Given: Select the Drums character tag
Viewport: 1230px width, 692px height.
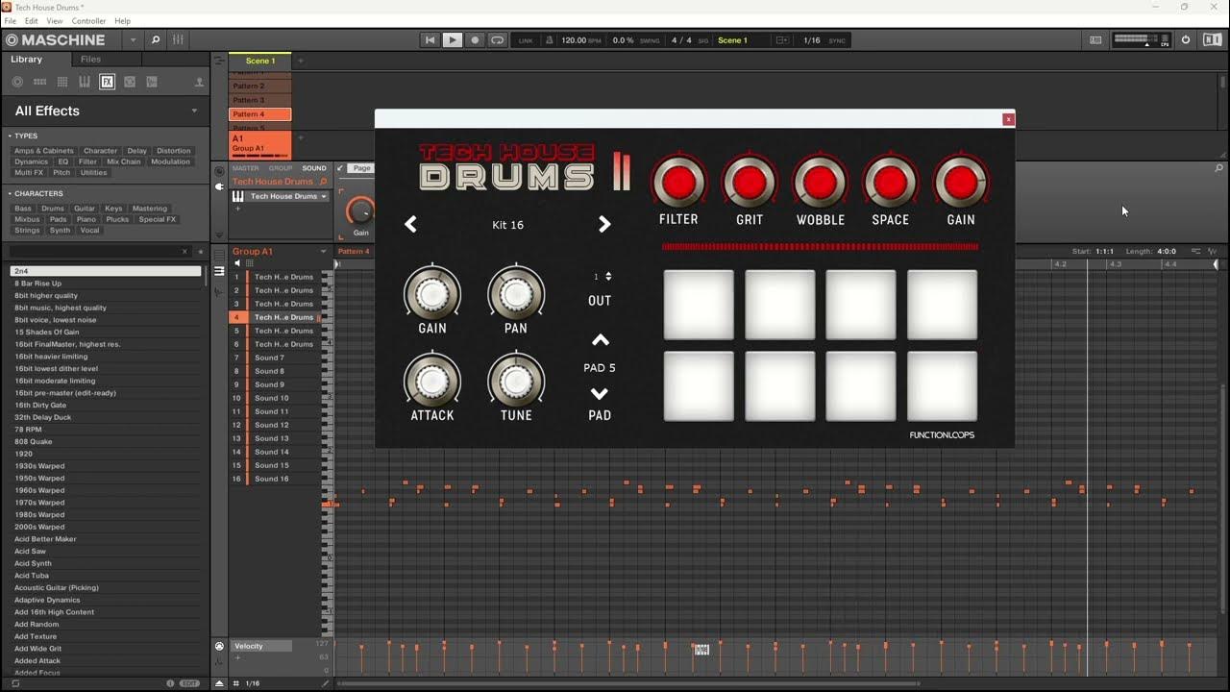Looking at the screenshot, I should click(x=53, y=209).
